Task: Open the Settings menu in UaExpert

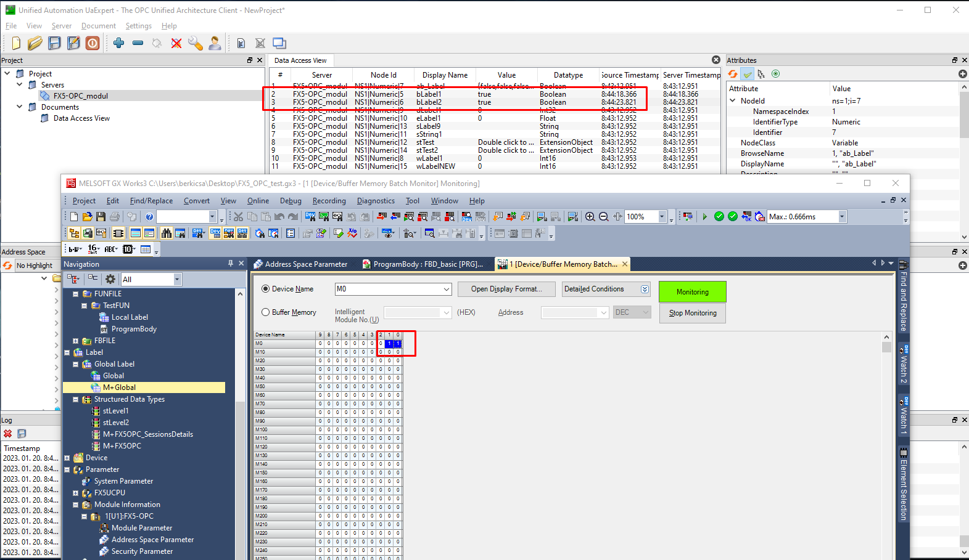Action: tap(139, 26)
